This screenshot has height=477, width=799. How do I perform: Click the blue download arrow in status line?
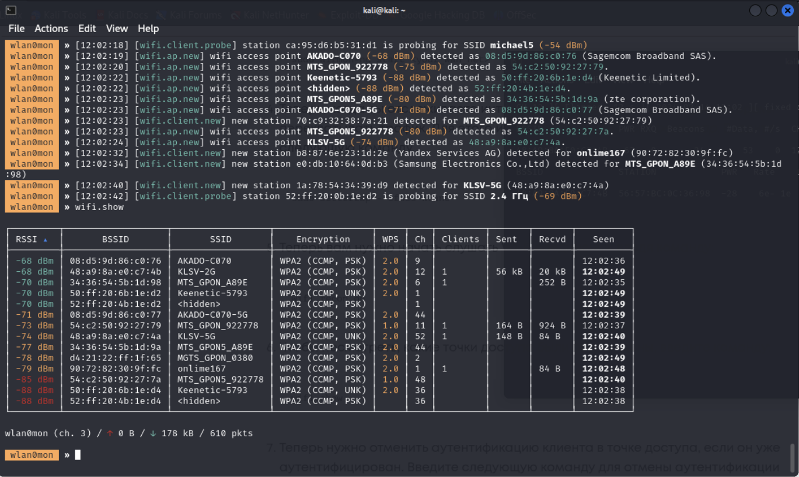pos(153,433)
